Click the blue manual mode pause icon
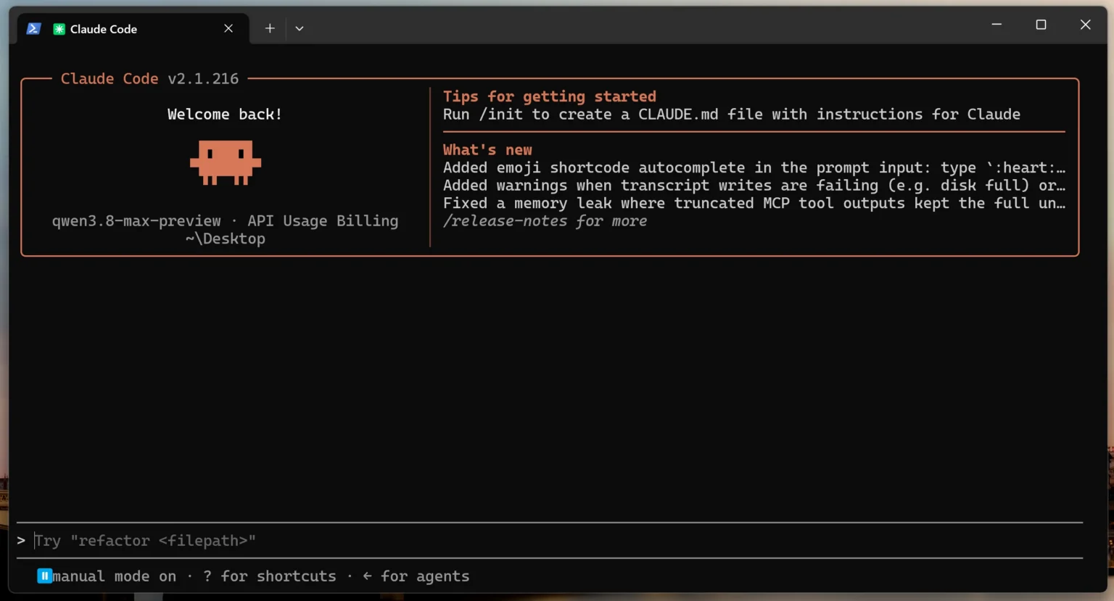This screenshot has width=1114, height=601. pyautogui.click(x=44, y=576)
